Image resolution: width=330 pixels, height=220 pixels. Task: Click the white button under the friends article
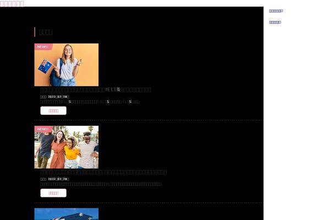click(53, 193)
